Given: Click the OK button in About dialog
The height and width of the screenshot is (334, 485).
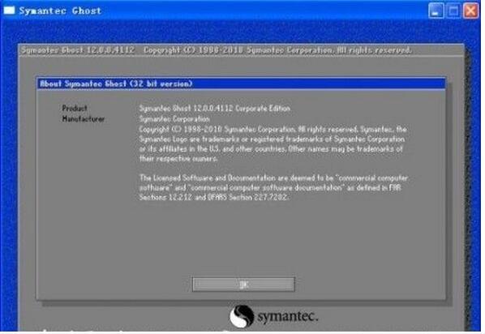Looking at the screenshot, I should click(243, 285).
